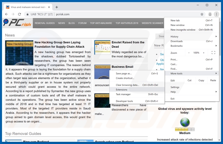Choose Create shortcut... in submenu
The height and width of the screenshot is (144, 223).
pyautogui.click(x=137, y=78)
